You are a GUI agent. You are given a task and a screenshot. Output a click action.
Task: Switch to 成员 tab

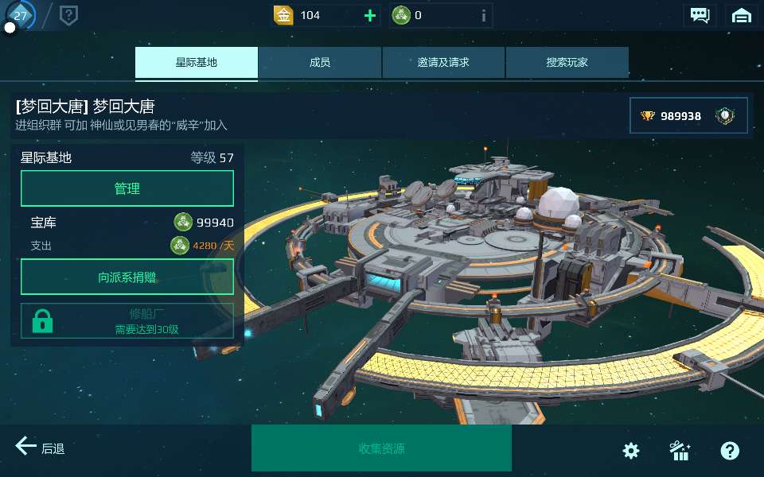pyautogui.click(x=320, y=62)
